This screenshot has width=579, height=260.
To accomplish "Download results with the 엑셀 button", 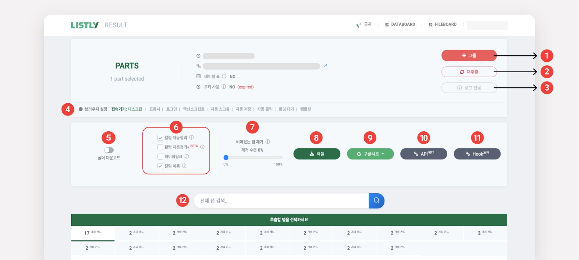I will (317, 154).
